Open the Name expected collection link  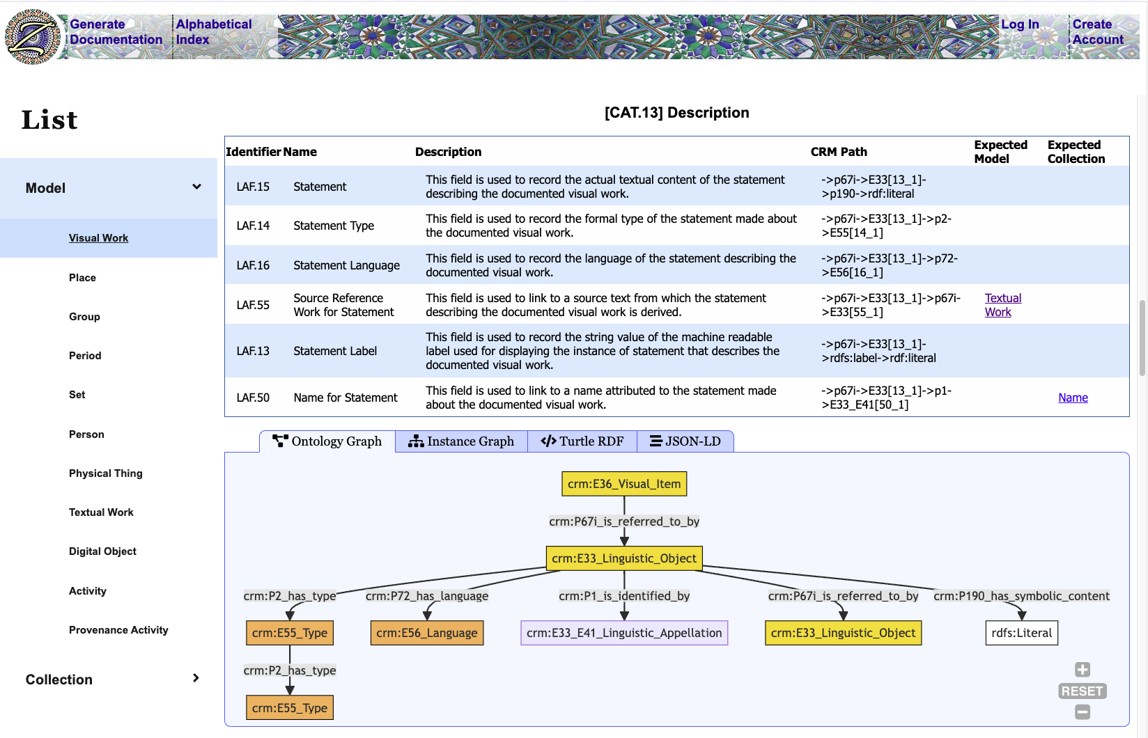coord(1073,398)
